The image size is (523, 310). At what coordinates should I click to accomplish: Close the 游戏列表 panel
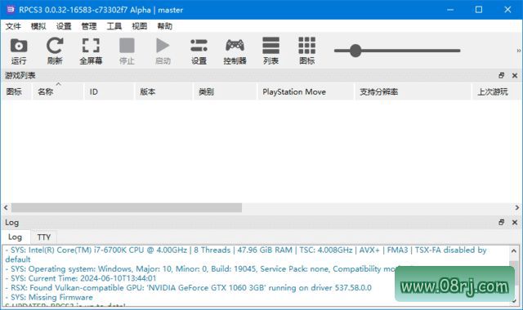coord(515,76)
